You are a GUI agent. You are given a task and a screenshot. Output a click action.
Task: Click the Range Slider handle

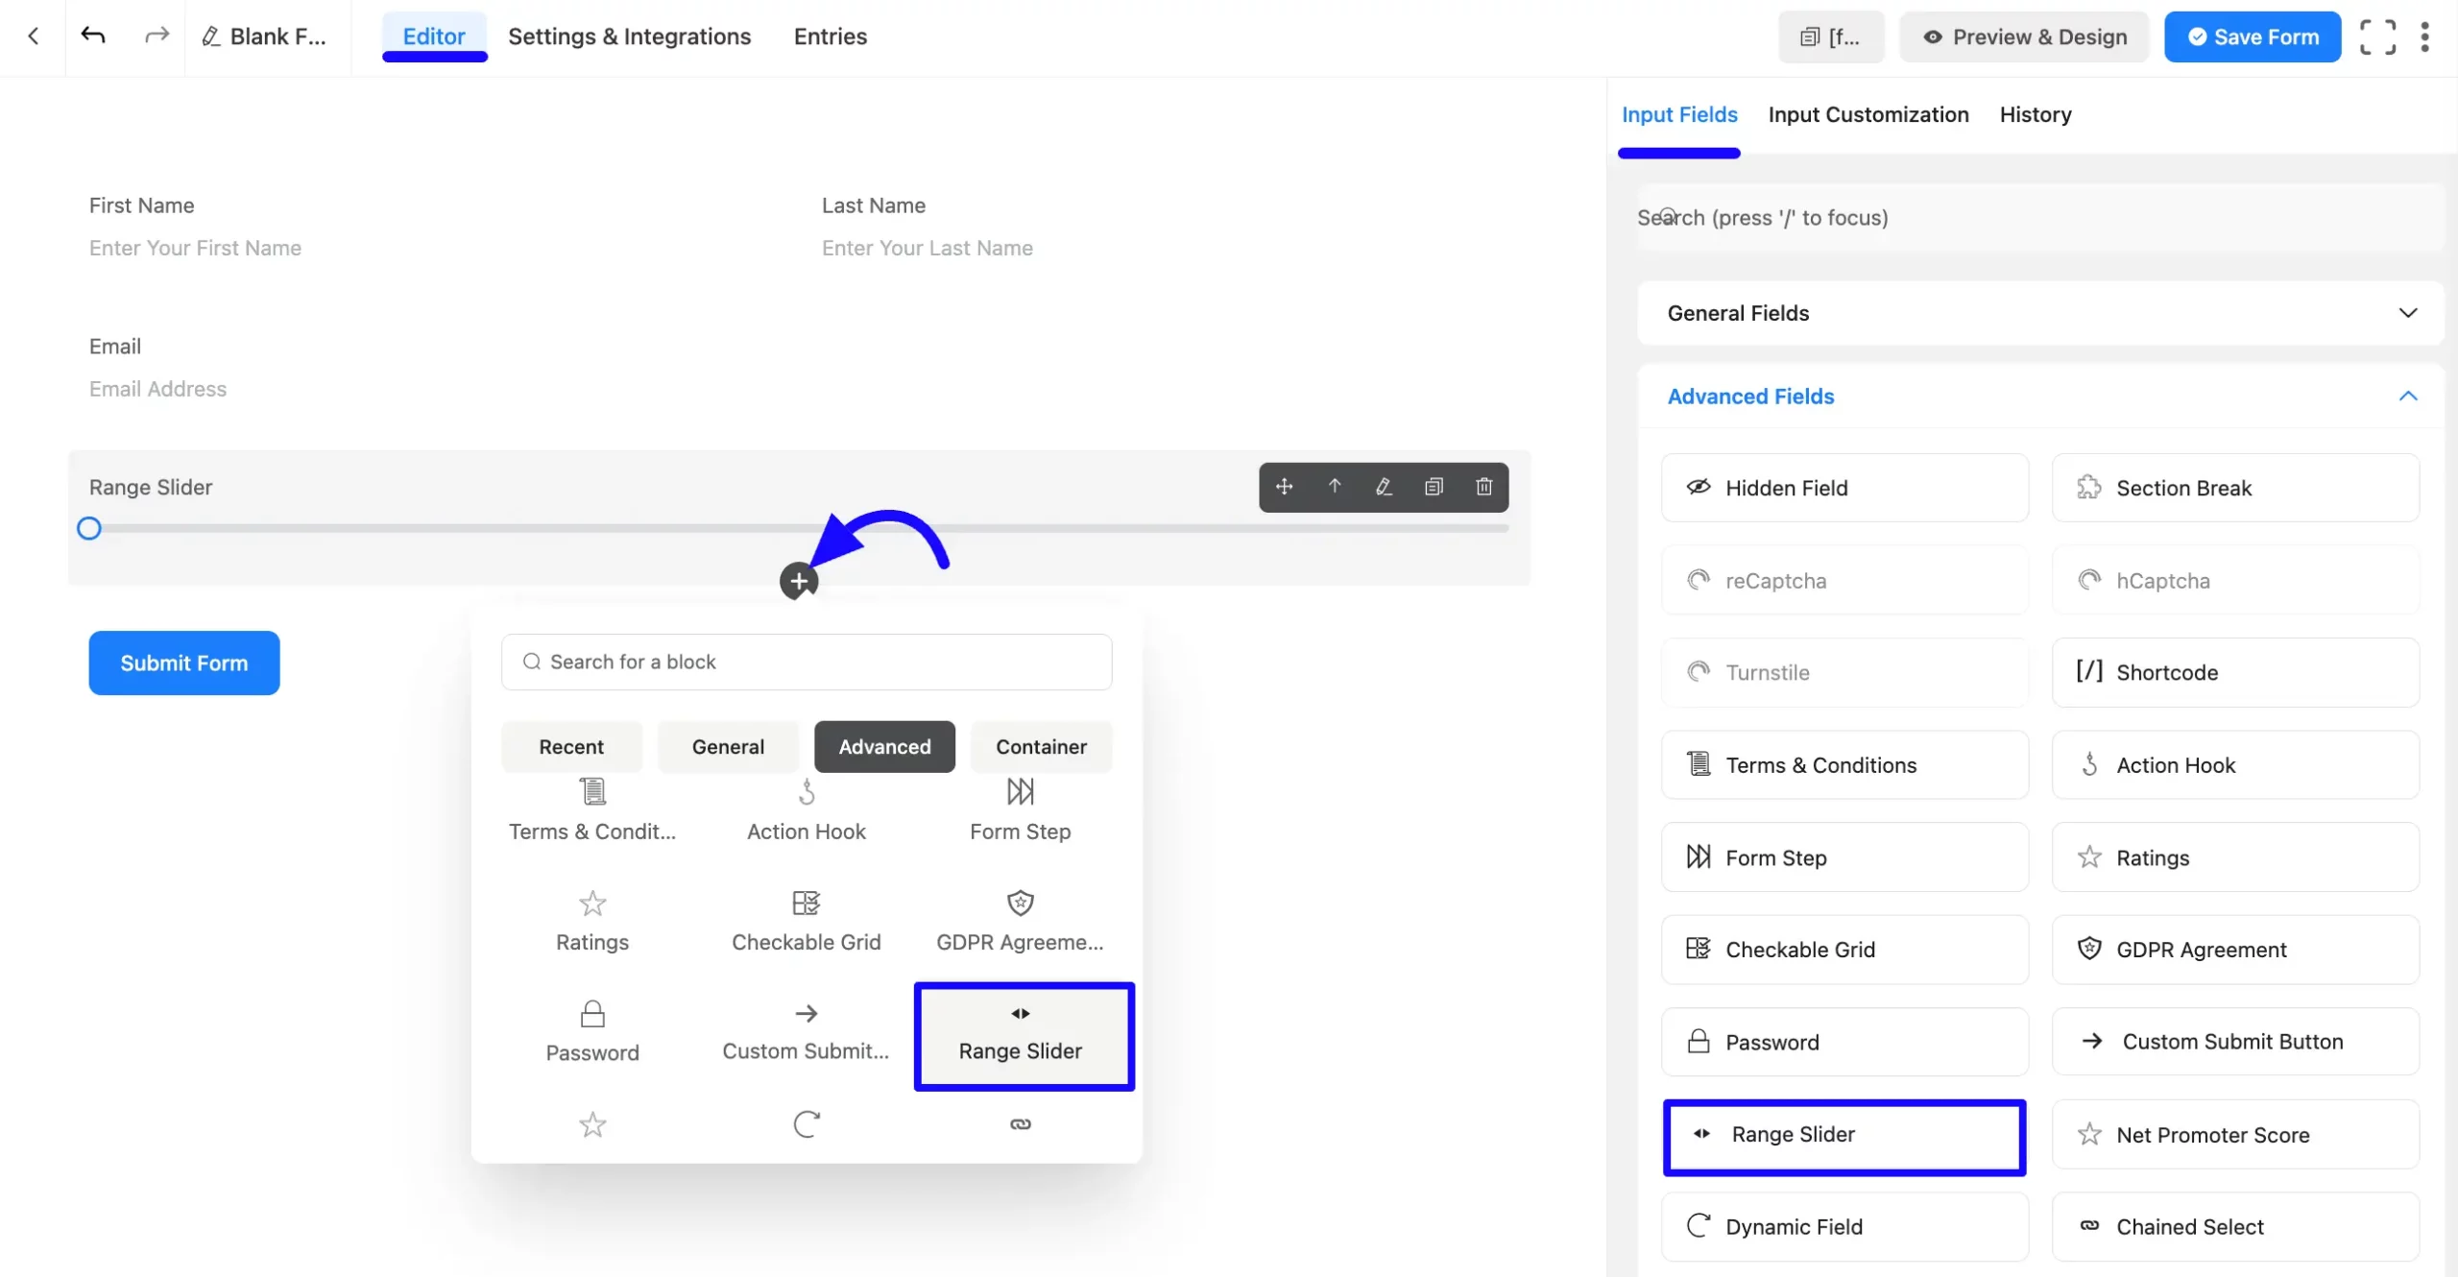pyautogui.click(x=89, y=528)
